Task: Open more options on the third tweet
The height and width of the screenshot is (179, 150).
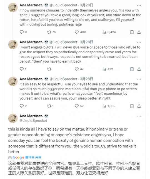Action: (x=139, y=79)
